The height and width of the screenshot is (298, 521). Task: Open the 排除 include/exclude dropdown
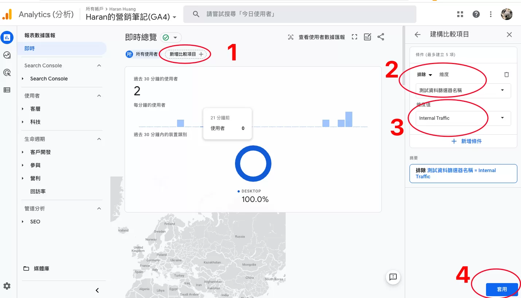[424, 75]
